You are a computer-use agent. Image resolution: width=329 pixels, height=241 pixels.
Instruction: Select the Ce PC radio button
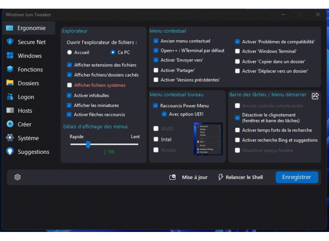click(113, 52)
